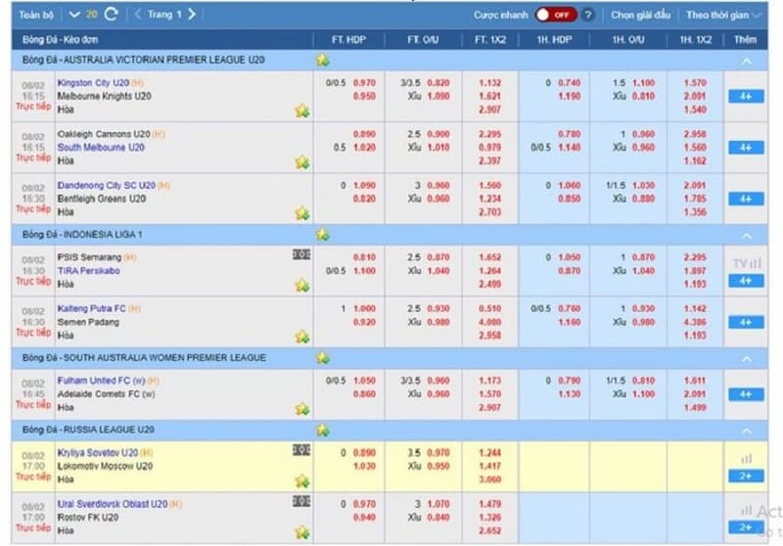The width and height of the screenshot is (783, 546).
Task: Select 1.173 FT 1X2 odds for Fulham United
Action: (490, 383)
